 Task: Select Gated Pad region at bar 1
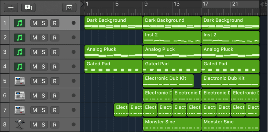click(x=114, y=66)
